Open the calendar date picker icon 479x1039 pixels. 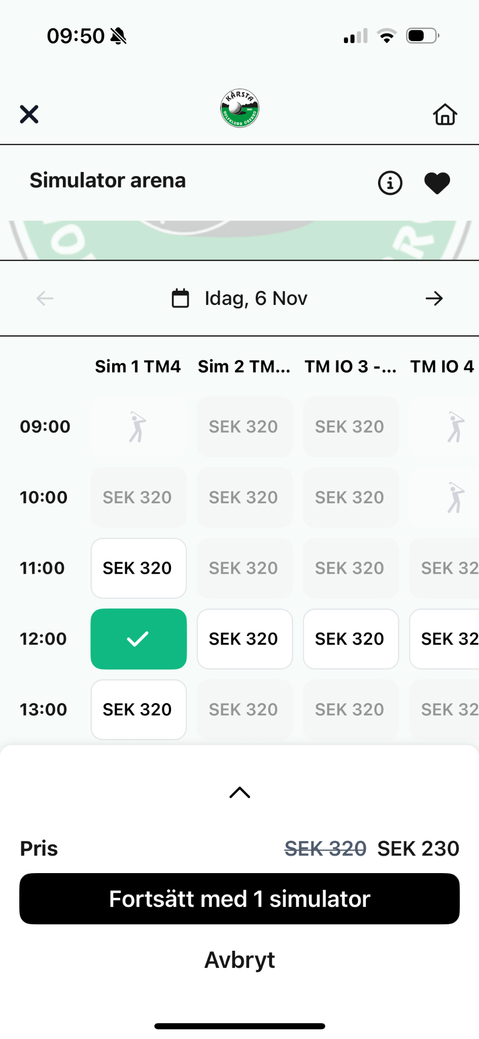(x=180, y=298)
